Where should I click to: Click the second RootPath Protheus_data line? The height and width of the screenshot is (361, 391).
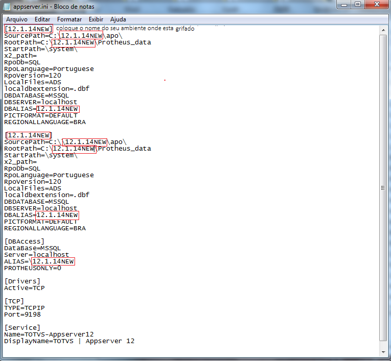[78, 149]
